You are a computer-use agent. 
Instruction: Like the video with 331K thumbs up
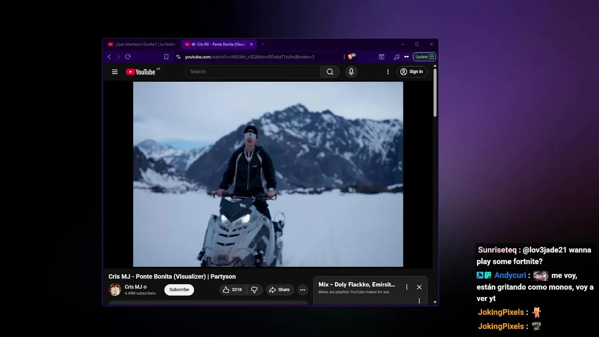click(233, 290)
